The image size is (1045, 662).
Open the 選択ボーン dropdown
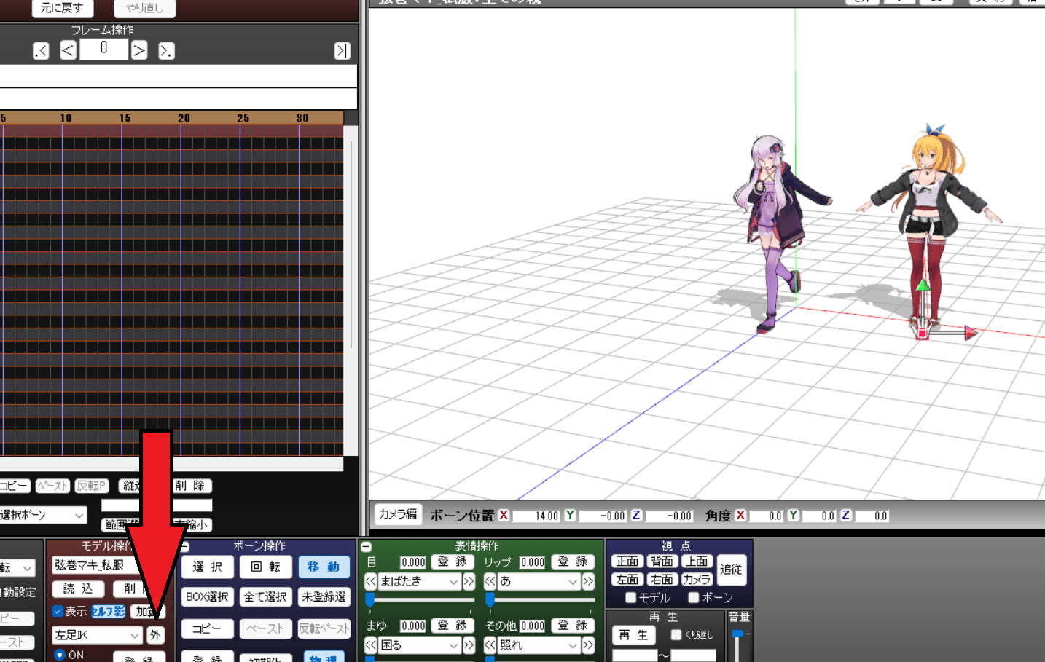pos(42,515)
